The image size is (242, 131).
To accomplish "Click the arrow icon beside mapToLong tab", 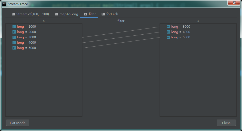I will point(56,14).
